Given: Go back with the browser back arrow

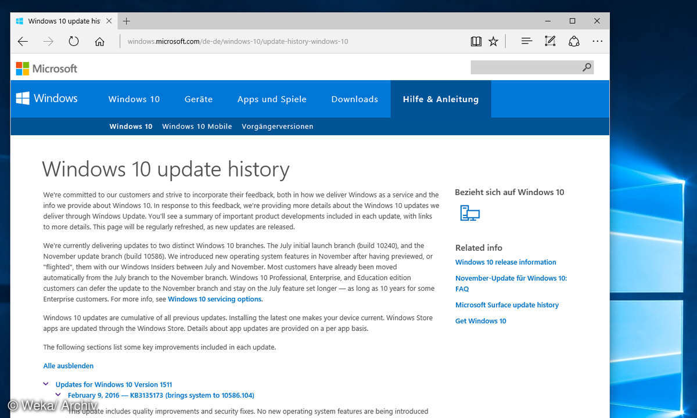Looking at the screenshot, I should [23, 41].
